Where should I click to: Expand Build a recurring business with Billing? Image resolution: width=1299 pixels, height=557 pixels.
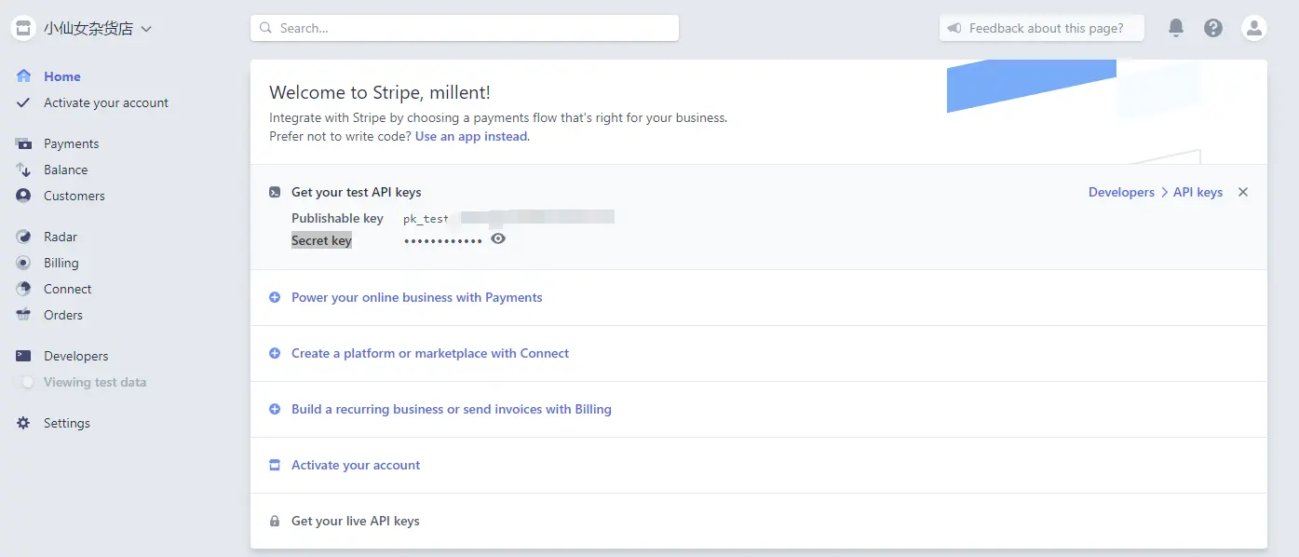tap(452, 409)
